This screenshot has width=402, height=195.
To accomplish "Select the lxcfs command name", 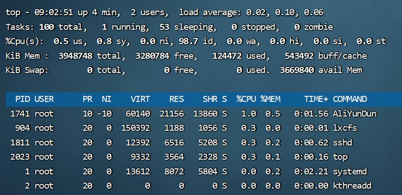I will [x=345, y=128].
